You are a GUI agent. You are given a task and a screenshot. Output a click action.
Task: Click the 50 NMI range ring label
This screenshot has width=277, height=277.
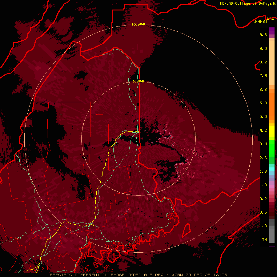(138, 81)
